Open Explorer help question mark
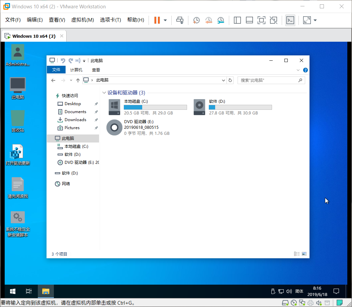Image resolution: width=352 pixels, height=307 pixels. pos(305,70)
